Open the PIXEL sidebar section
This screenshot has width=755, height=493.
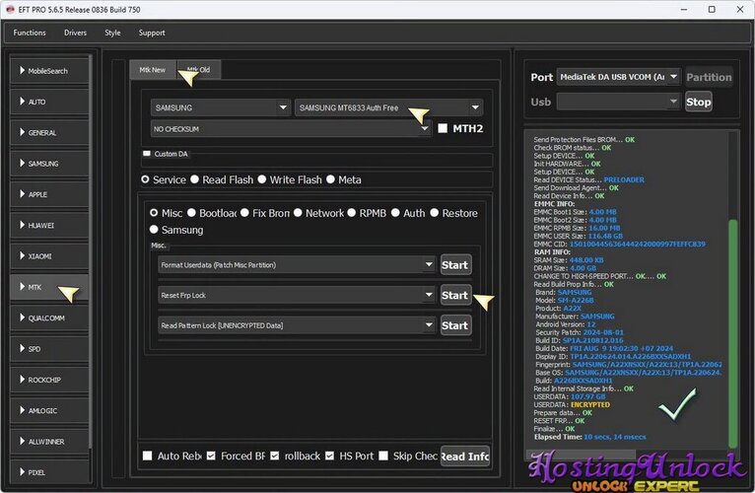pos(49,471)
